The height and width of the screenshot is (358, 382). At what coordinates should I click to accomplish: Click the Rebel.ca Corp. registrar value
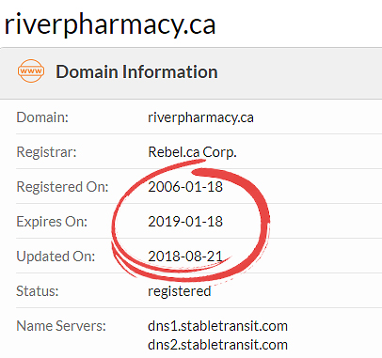click(x=192, y=152)
